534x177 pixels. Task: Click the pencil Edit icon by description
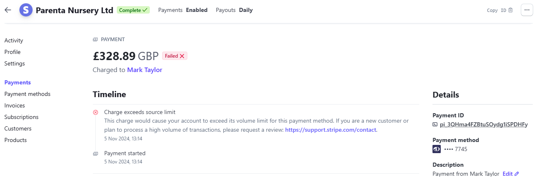coord(517,174)
